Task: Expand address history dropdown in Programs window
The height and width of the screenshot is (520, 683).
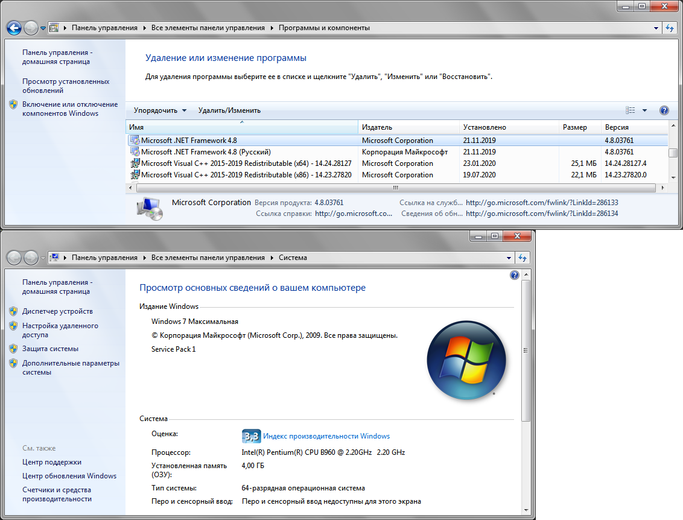Action: (656, 28)
